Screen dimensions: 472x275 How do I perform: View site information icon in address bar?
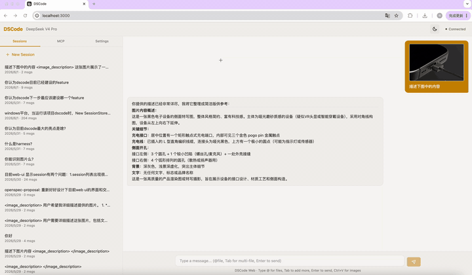(x=37, y=16)
